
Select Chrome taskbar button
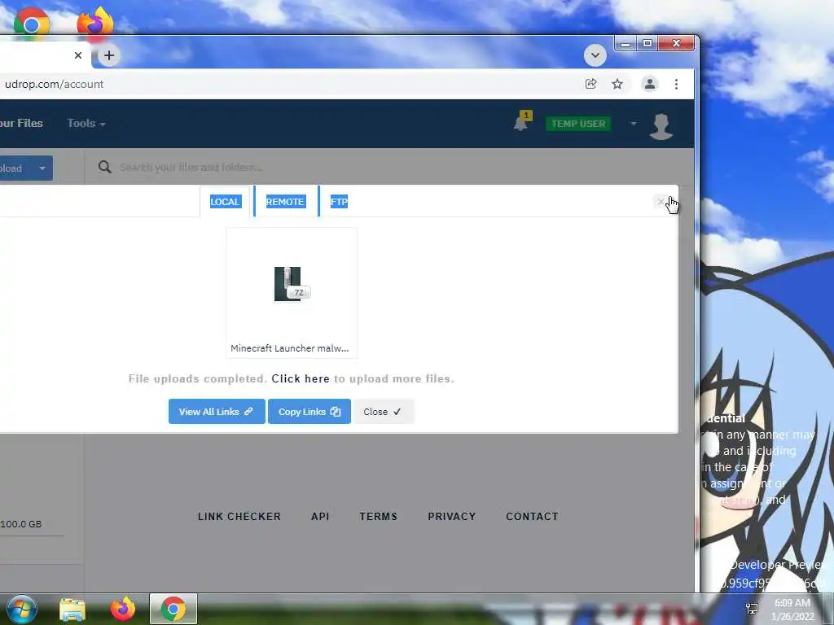click(173, 609)
